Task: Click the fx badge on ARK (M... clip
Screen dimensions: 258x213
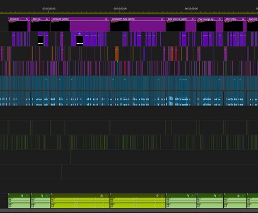Action: (47, 19)
